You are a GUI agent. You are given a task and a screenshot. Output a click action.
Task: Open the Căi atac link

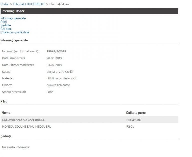(6, 29)
